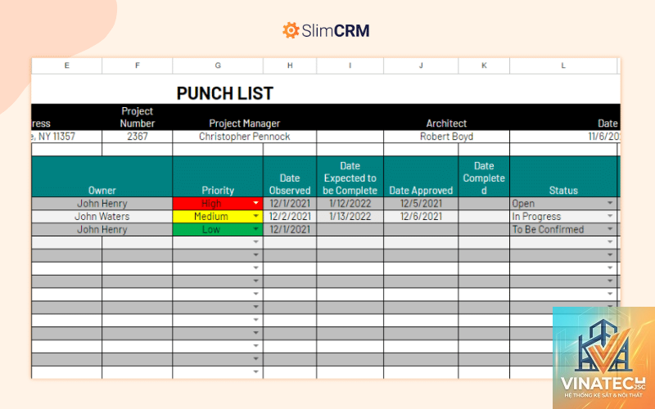Click the Date Expected to be Complete heading
Image resolution: width=655 pixels, height=409 pixels.
pyautogui.click(x=350, y=177)
